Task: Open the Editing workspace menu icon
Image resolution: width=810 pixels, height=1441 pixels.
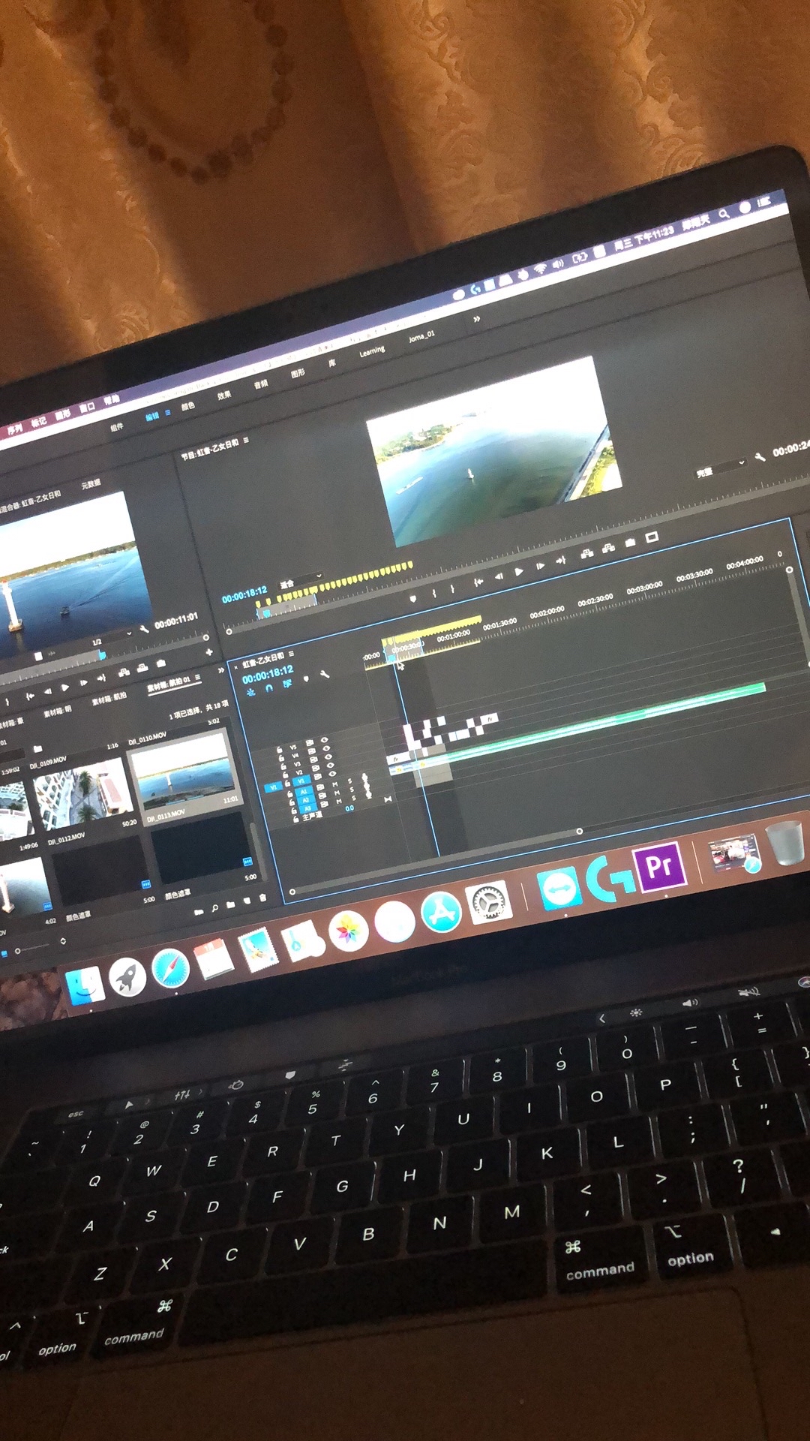Action: 168,412
